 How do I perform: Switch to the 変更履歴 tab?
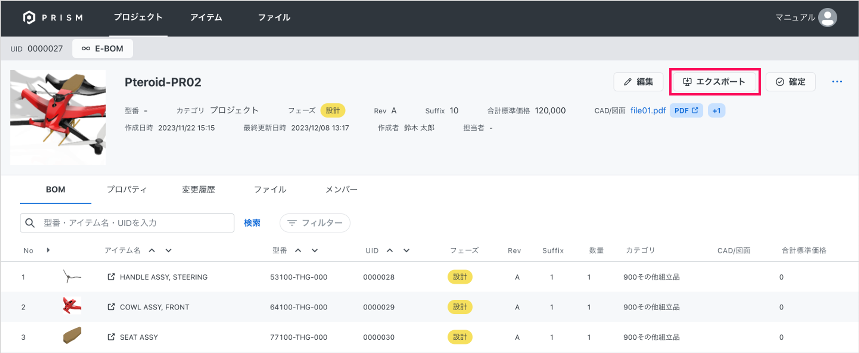click(x=198, y=189)
